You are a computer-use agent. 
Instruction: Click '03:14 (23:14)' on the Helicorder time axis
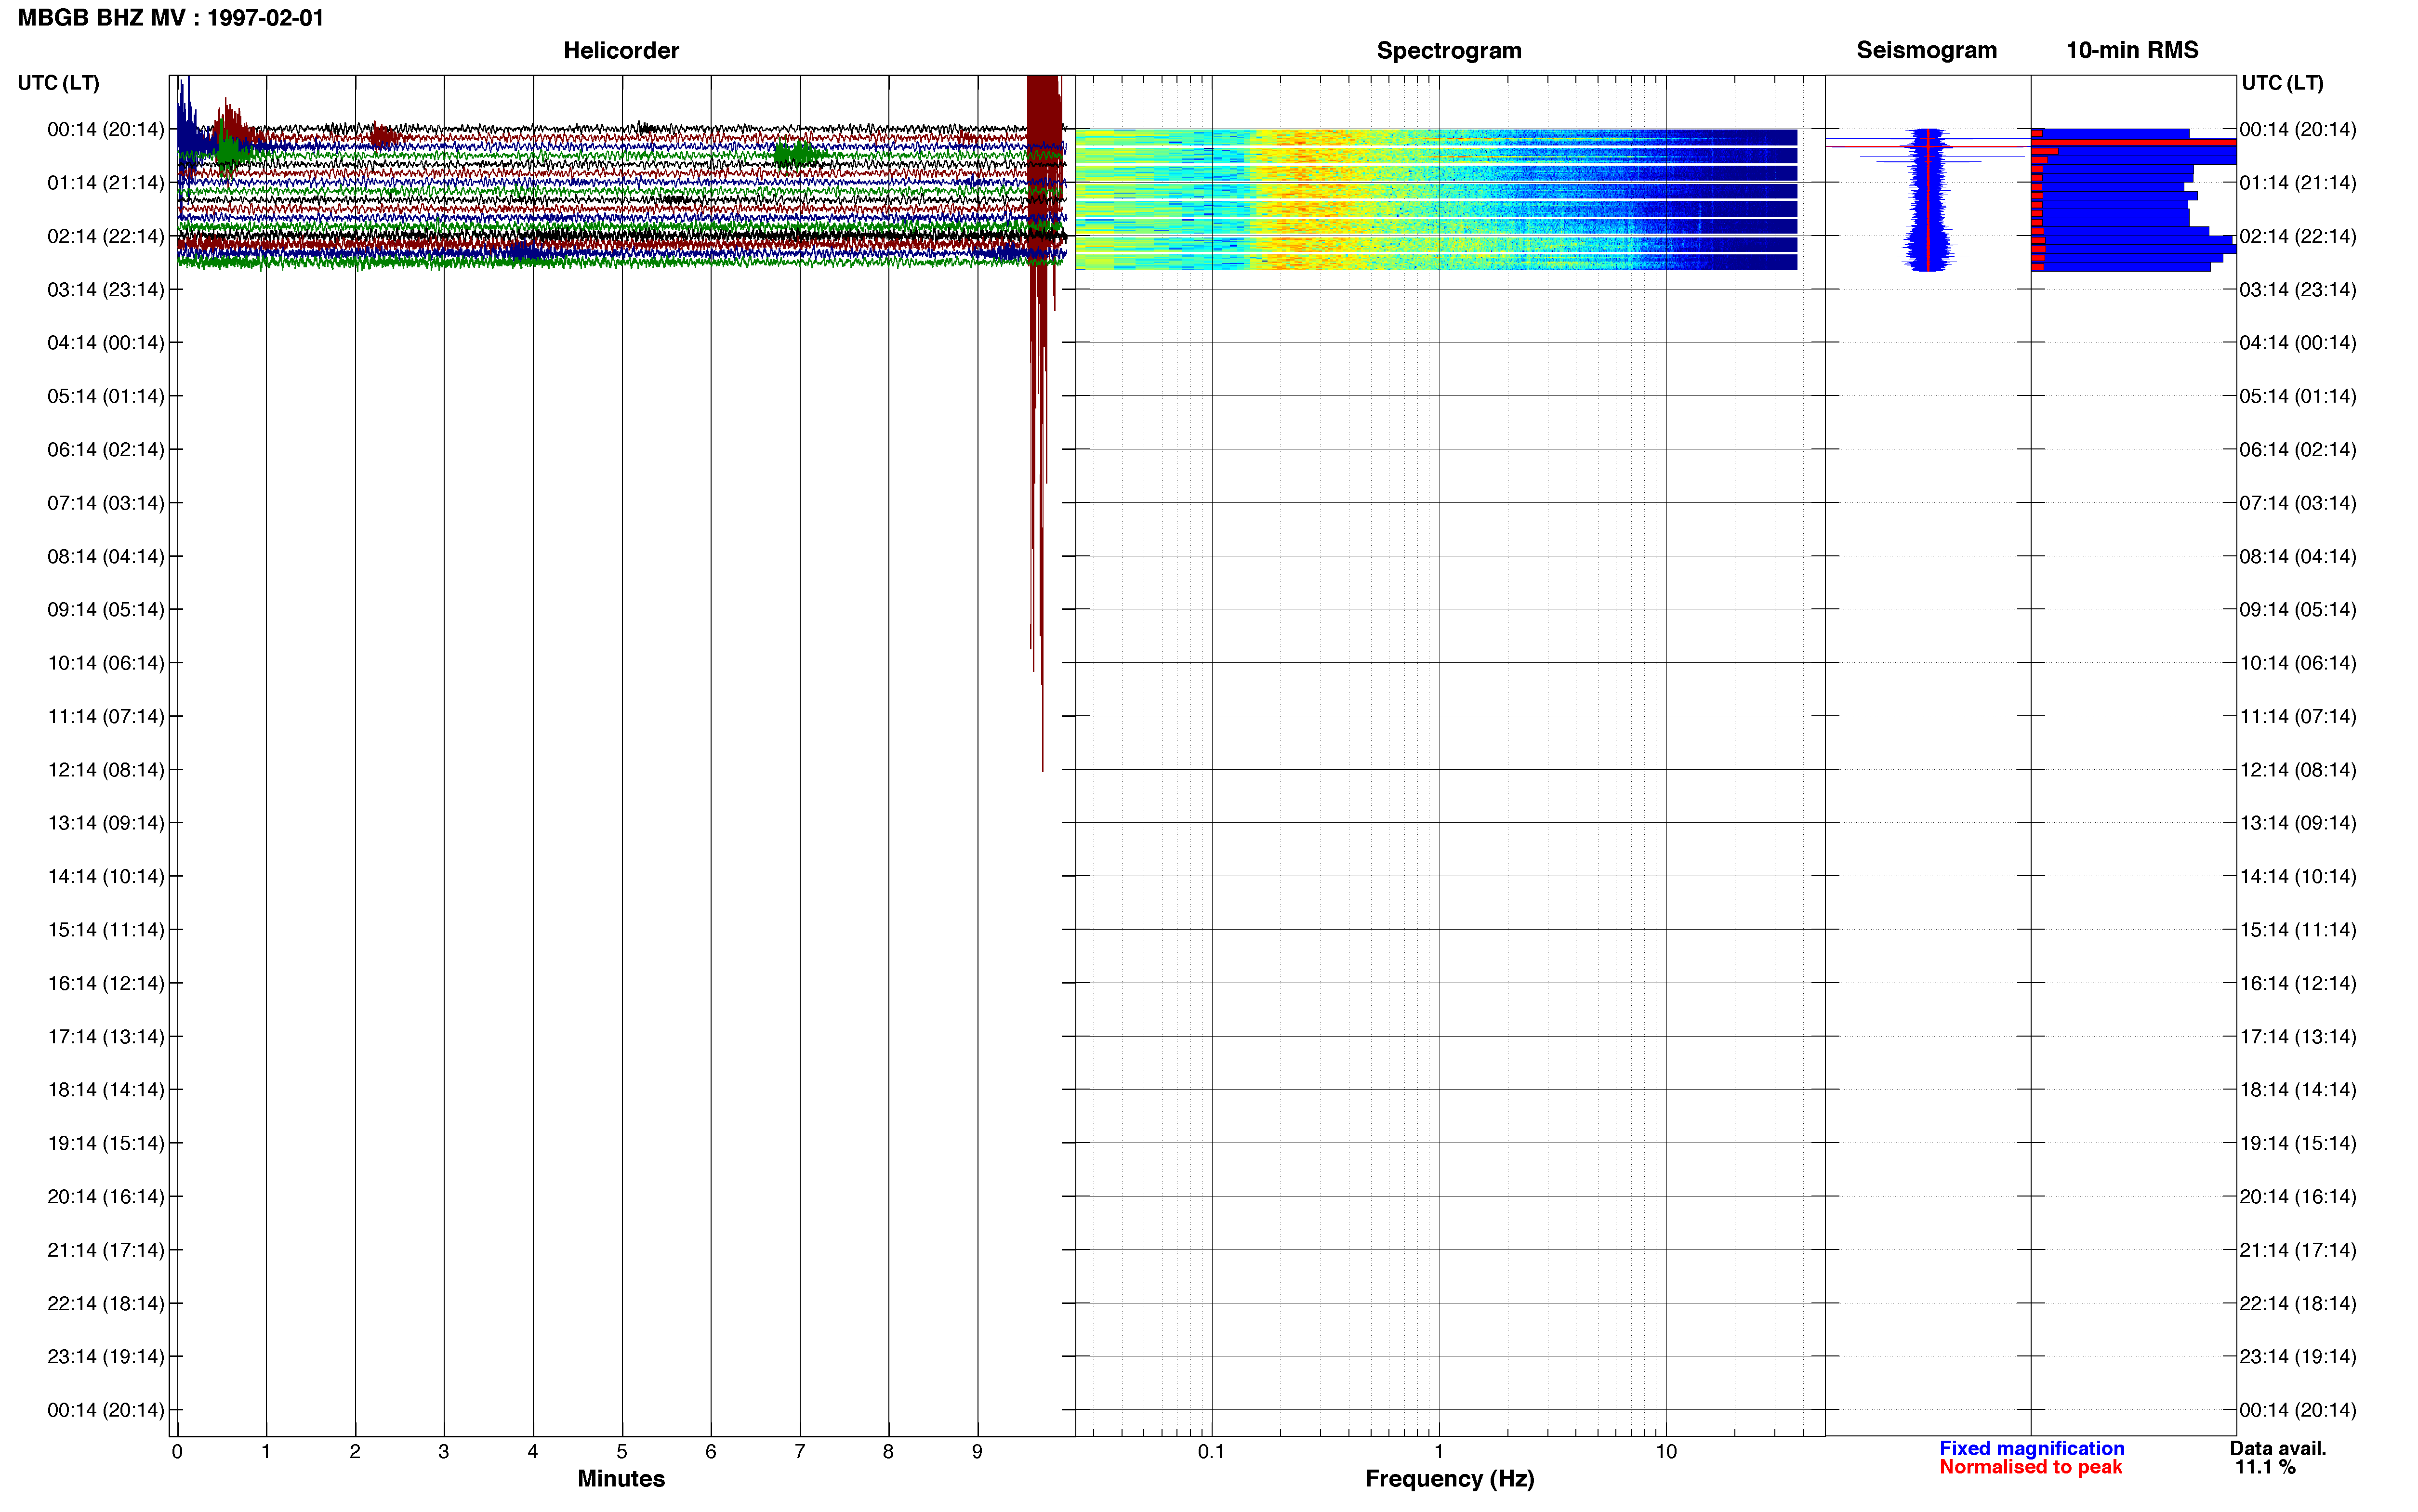[x=106, y=290]
